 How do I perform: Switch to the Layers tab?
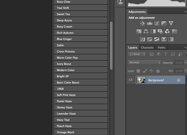point(133,48)
